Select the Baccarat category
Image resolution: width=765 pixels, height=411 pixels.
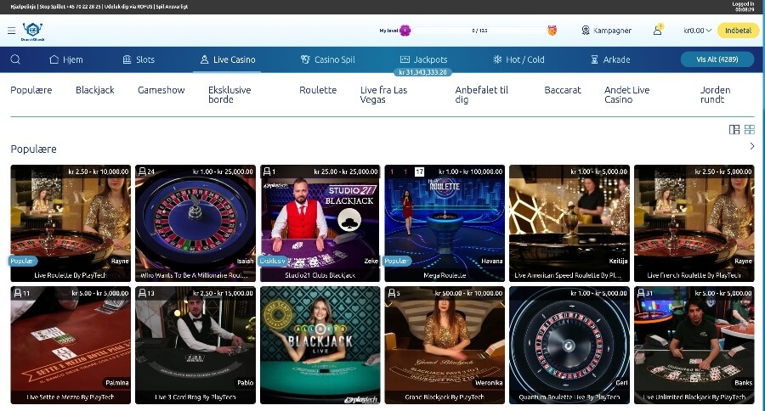click(x=563, y=90)
